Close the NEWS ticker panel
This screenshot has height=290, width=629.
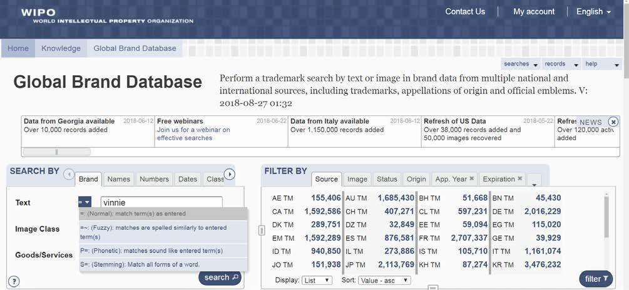613,122
